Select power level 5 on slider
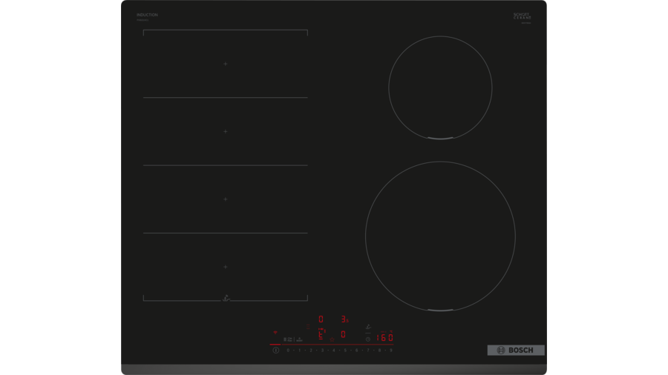Viewport: 668px width, 375px height. tap(345, 350)
